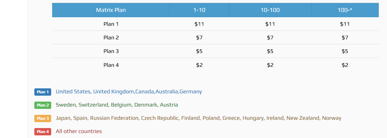
Task: Click the 100-* column header
Action: (x=345, y=10)
